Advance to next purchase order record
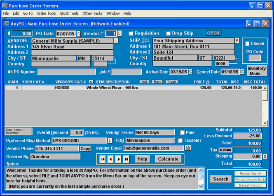Screen dimensions: 274x196 click(119, 159)
